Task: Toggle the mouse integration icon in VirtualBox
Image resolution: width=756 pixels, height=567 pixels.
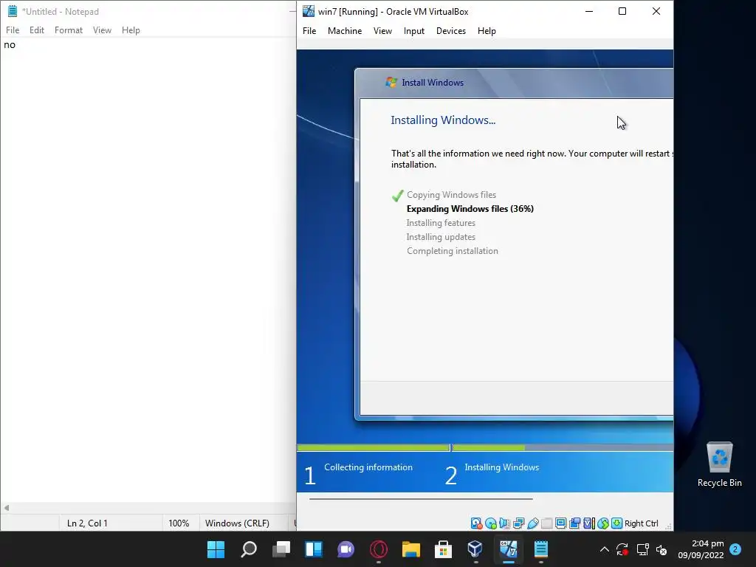Action: tap(603, 523)
